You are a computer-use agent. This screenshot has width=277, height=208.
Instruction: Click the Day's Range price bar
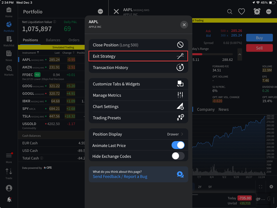(x=212, y=55)
